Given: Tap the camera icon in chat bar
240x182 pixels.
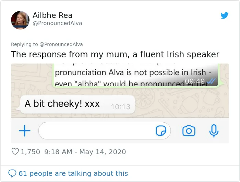Looking at the screenshot, I should pyautogui.click(x=189, y=131).
